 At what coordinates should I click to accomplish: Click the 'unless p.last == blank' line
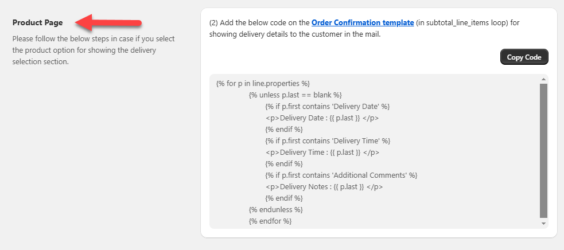click(x=295, y=95)
